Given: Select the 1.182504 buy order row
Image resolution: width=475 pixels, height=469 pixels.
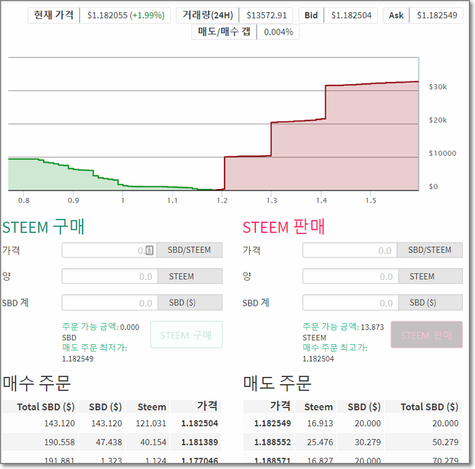Looking at the screenshot, I should tap(111, 424).
